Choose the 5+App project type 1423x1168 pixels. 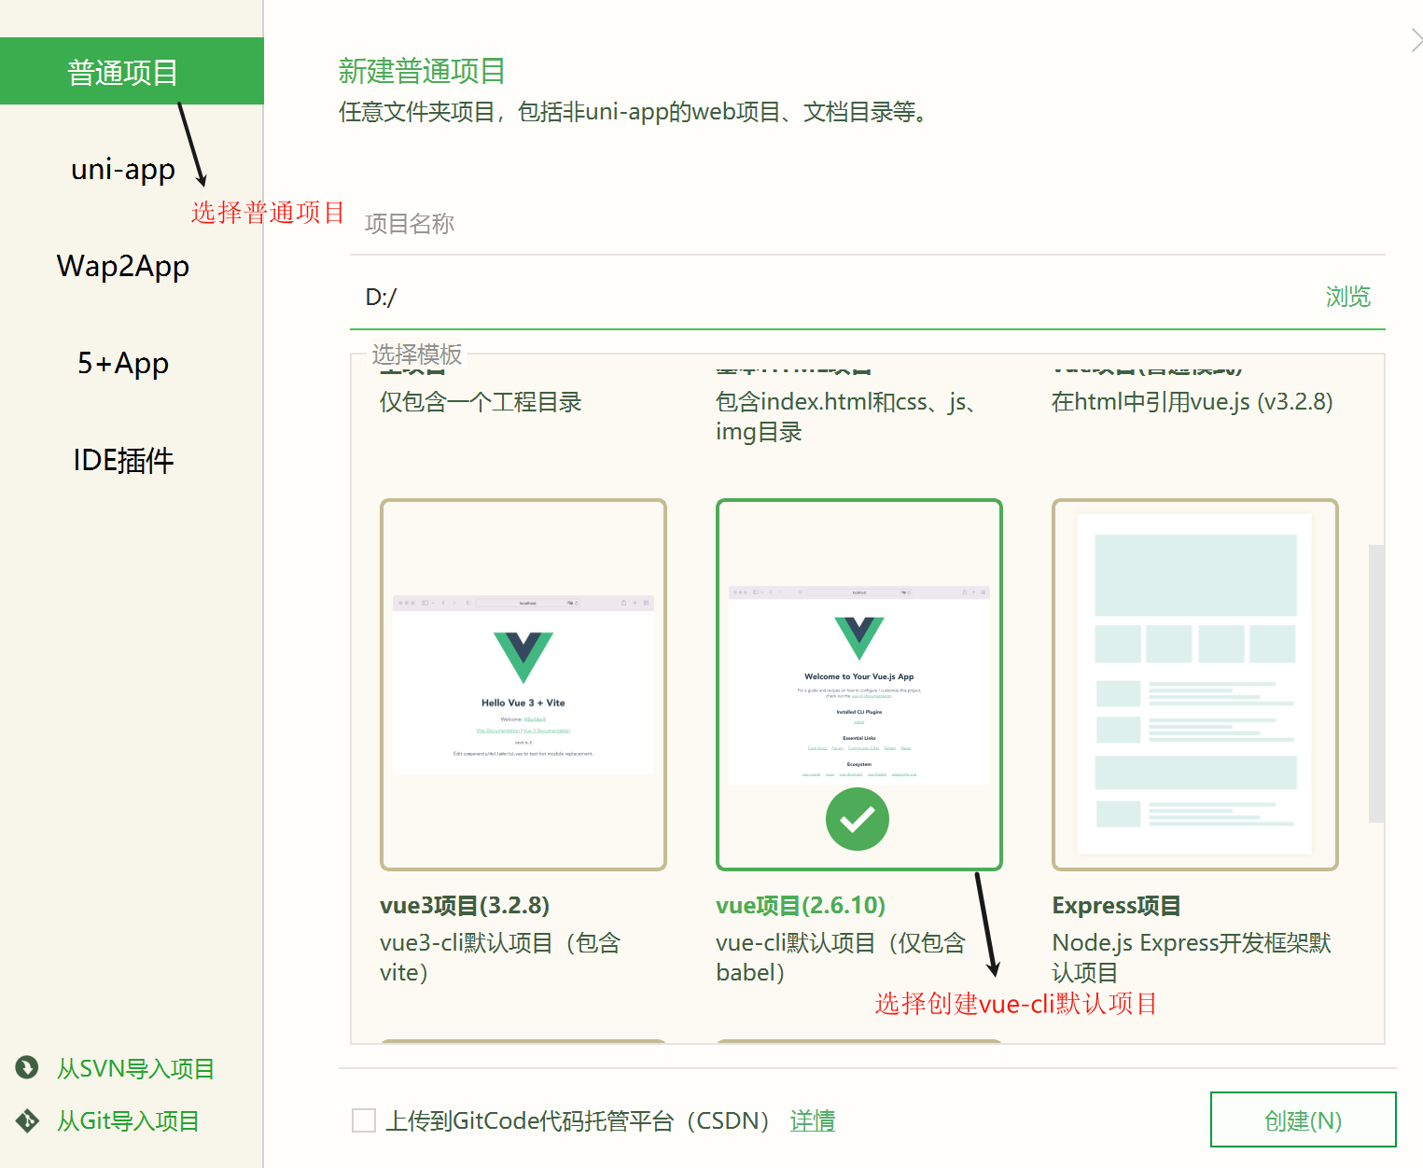[x=123, y=363]
